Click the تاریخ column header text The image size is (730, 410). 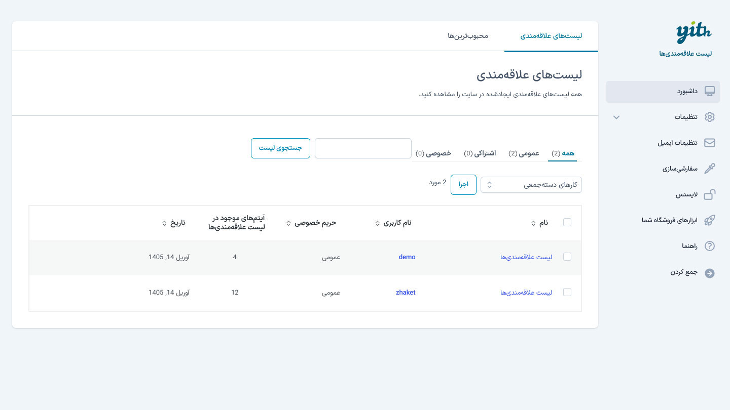tap(177, 223)
